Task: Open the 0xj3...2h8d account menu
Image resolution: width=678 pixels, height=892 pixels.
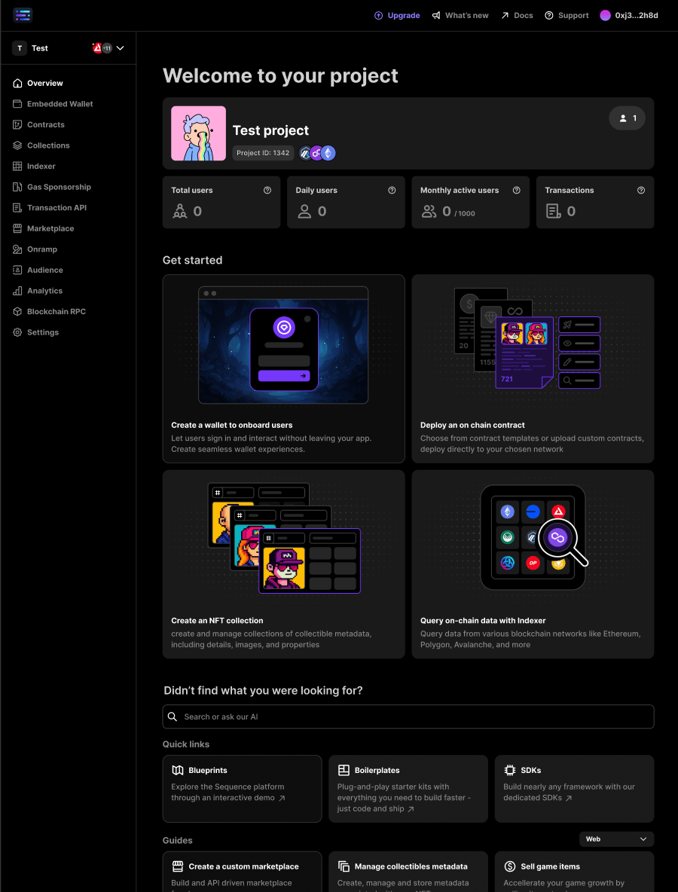Action: click(x=629, y=15)
